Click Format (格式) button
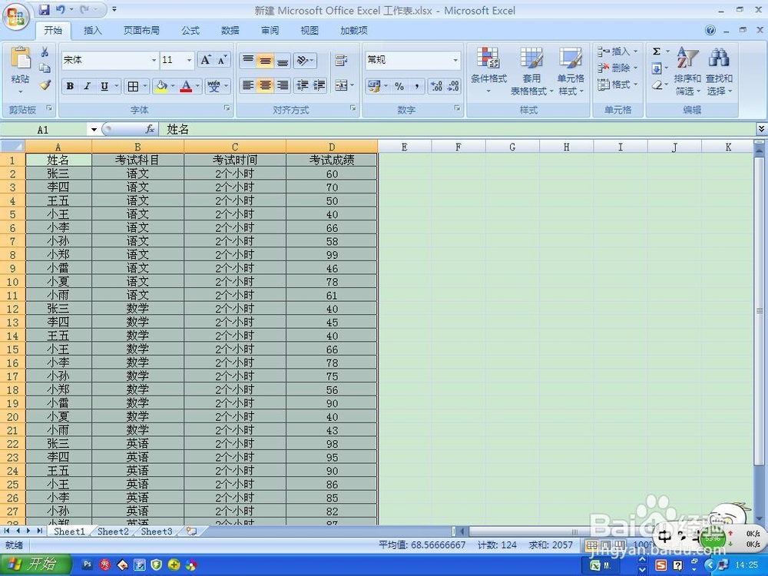768x576 pixels. pyautogui.click(x=617, y=84)
